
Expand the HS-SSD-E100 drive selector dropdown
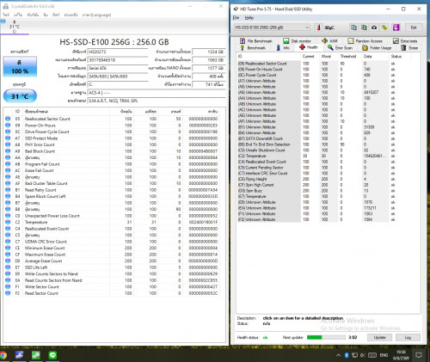coord(307,28)
